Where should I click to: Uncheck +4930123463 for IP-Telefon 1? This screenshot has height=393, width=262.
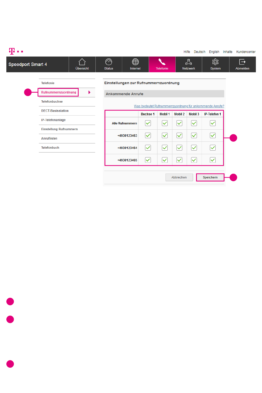tap(213, 135)
